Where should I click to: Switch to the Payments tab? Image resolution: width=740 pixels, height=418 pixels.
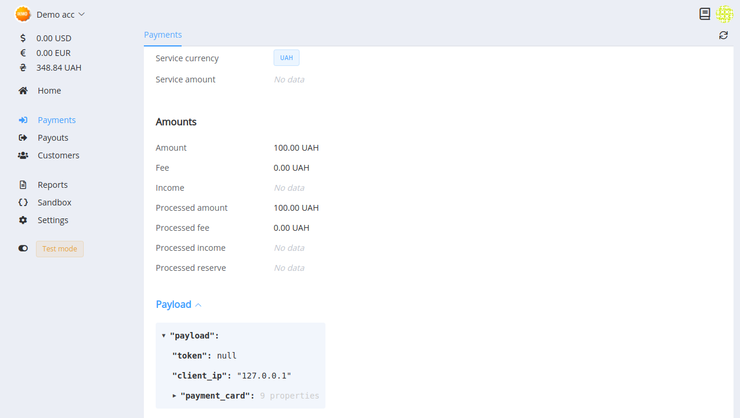coord(163,35)
